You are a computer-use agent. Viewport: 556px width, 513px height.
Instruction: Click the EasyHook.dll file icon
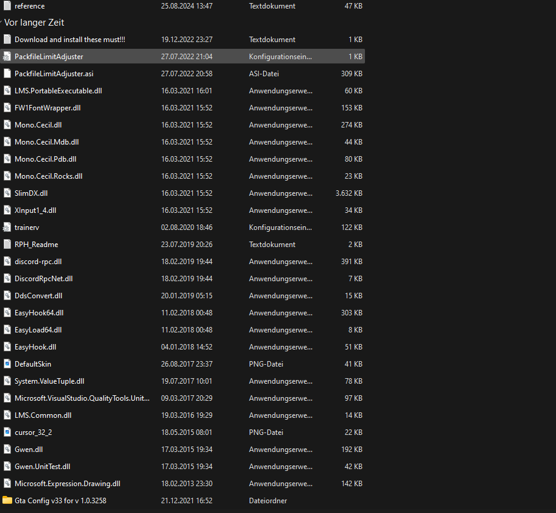(x=7, y=347)
